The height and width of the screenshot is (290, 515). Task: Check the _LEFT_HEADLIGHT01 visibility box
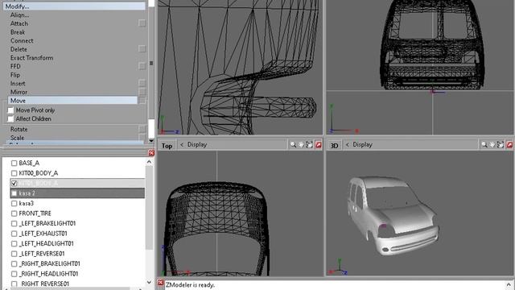[x=14, y=243]
